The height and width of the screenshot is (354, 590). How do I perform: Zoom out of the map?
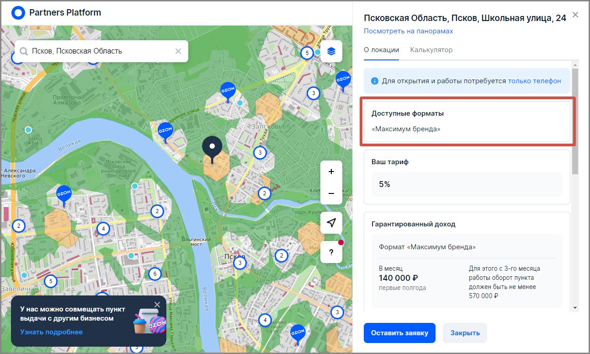pyautogui.click(x=331, y=193)
